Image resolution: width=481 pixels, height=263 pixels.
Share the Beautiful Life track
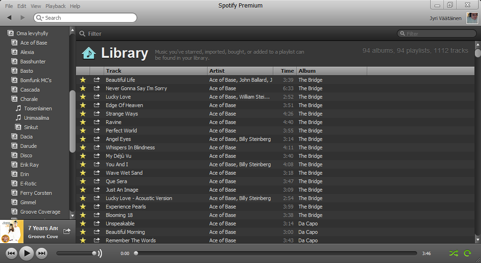[x=96, y=79]
